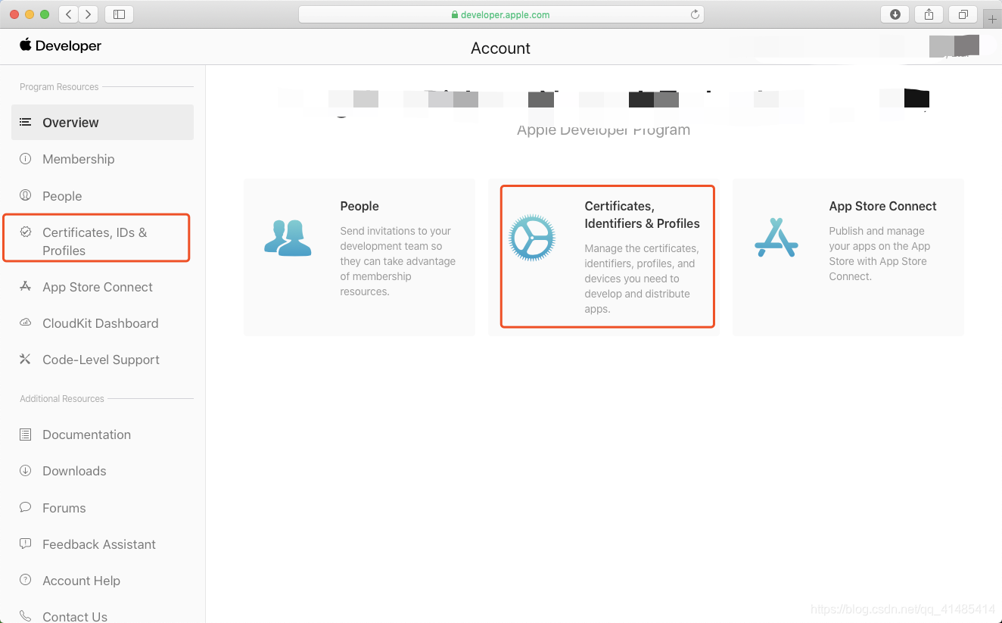Toggle the Safari sidebar button

point(119,14)
